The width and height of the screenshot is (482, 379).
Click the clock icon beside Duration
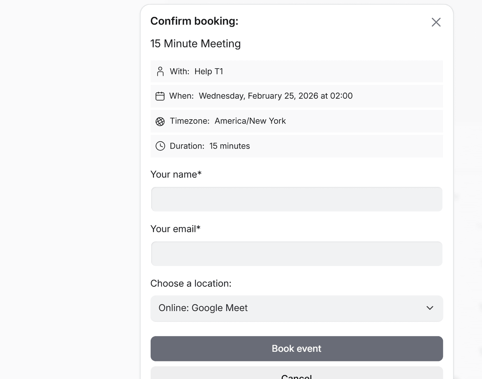pyautogui.click(x=160, y=146)
